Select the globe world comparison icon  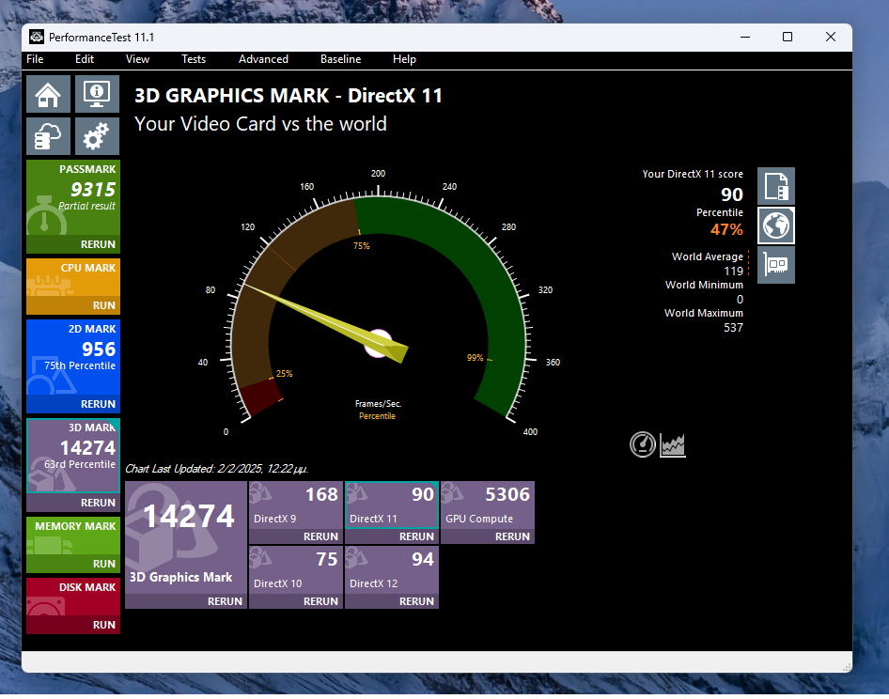point(776,225)
